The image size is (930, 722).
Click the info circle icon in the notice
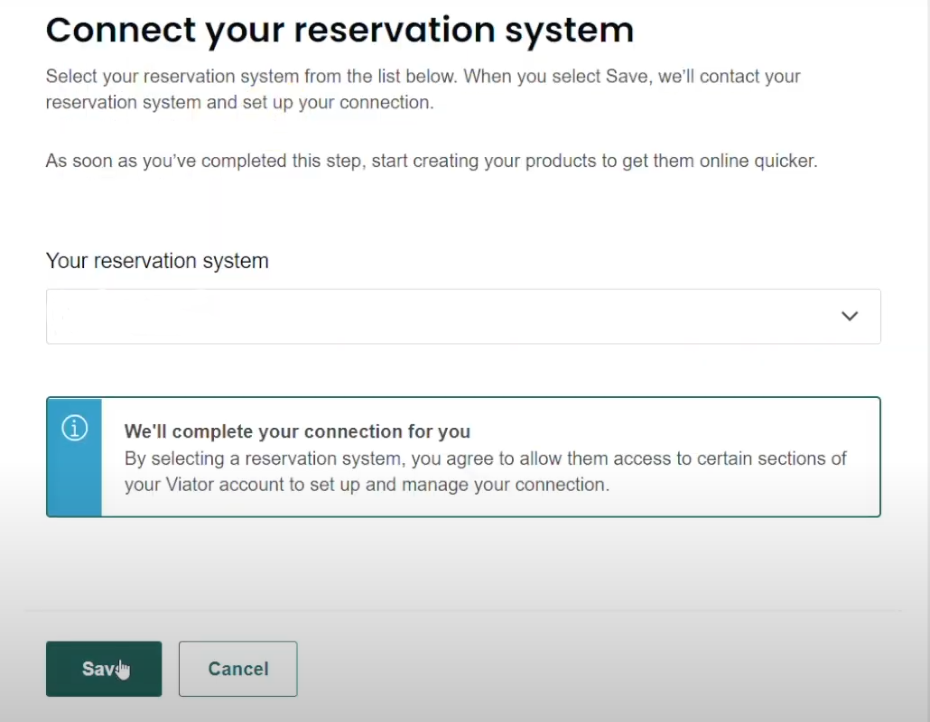coord(75,428)
